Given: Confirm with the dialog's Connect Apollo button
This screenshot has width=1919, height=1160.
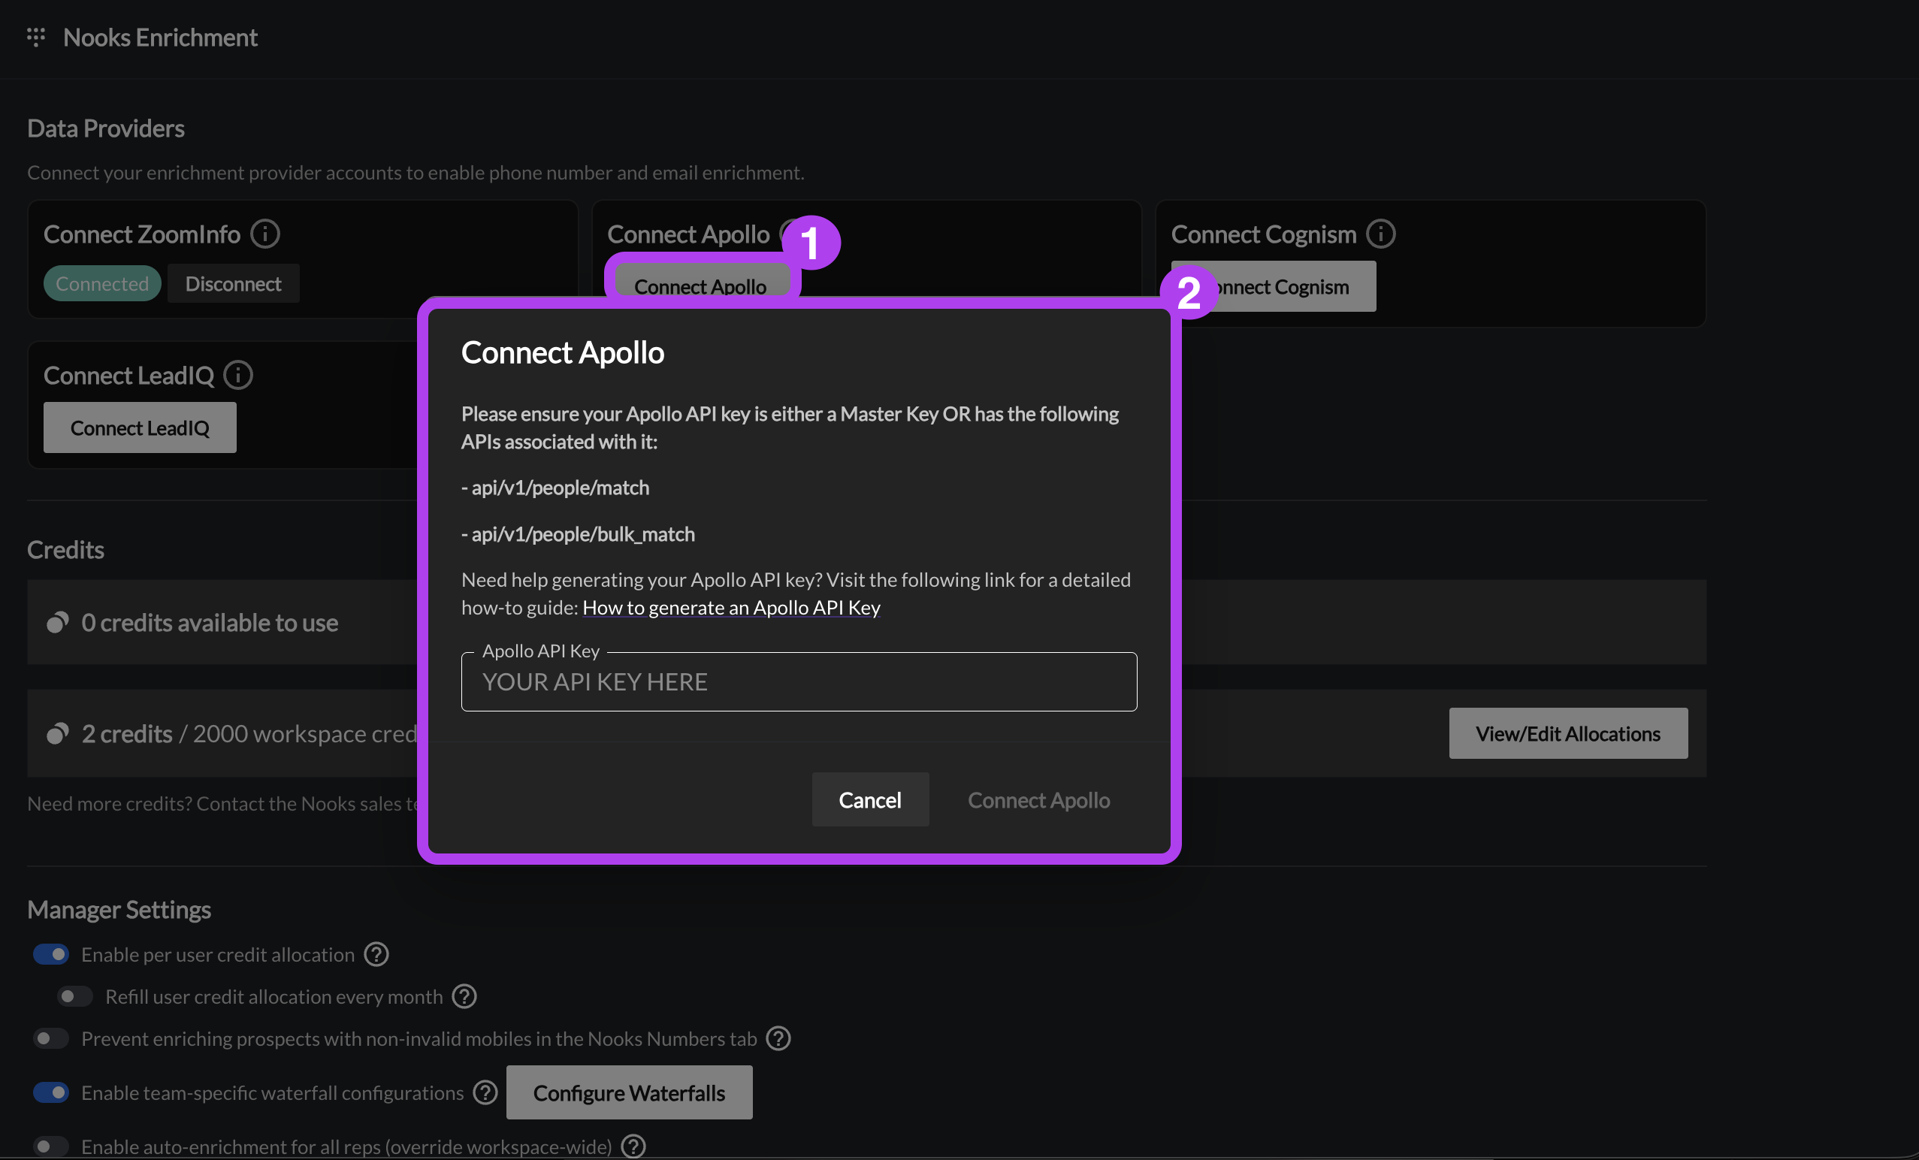Looking at the screenshot, I should coord(1039,799).
